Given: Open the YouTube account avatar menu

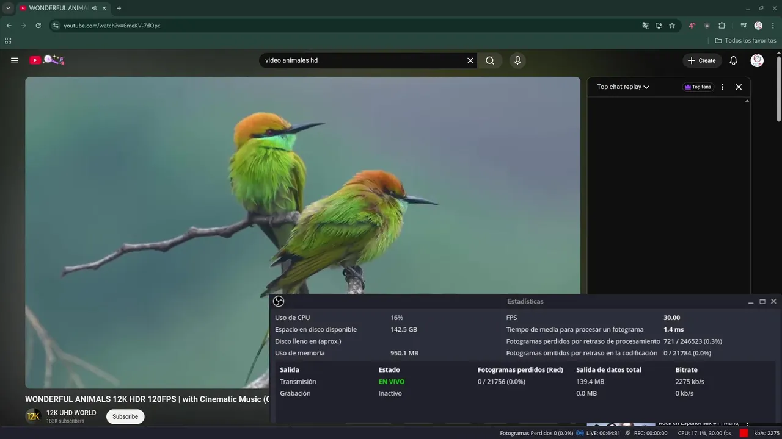Looking at the screenshot, I should click(x=757, y=60).
